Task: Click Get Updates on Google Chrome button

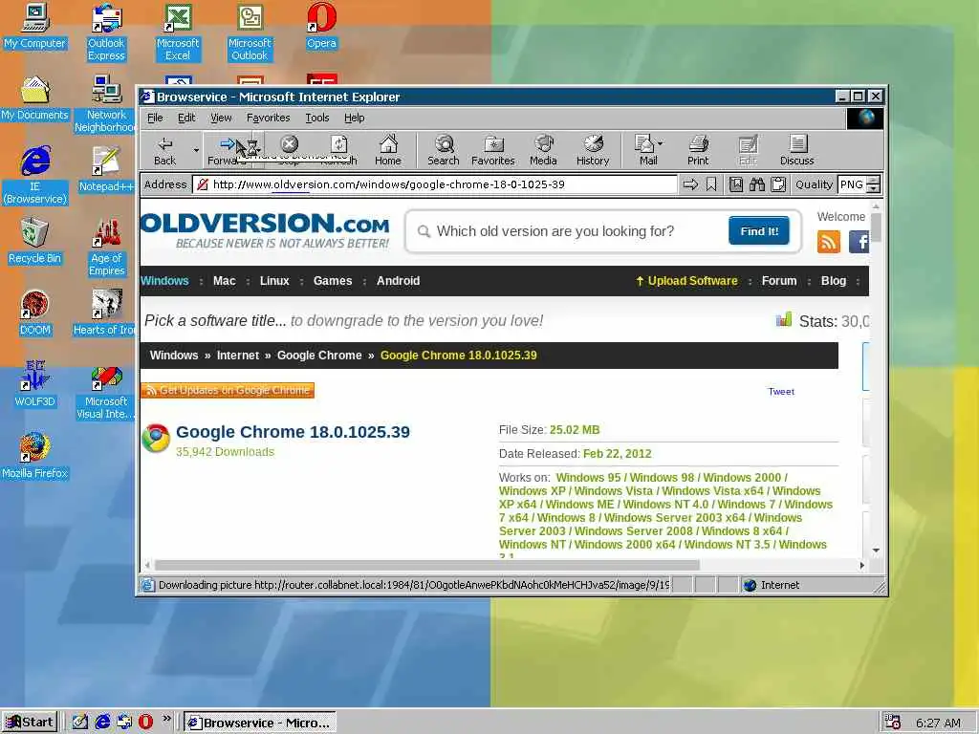Action: [228, 390]
